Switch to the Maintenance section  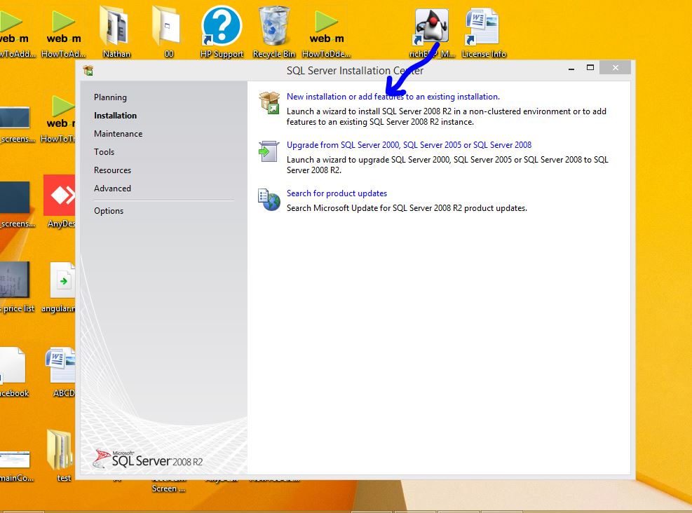tap(118, 134)
